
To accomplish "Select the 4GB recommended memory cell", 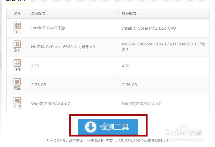I will pyautogui.click(x=164, y=66).
